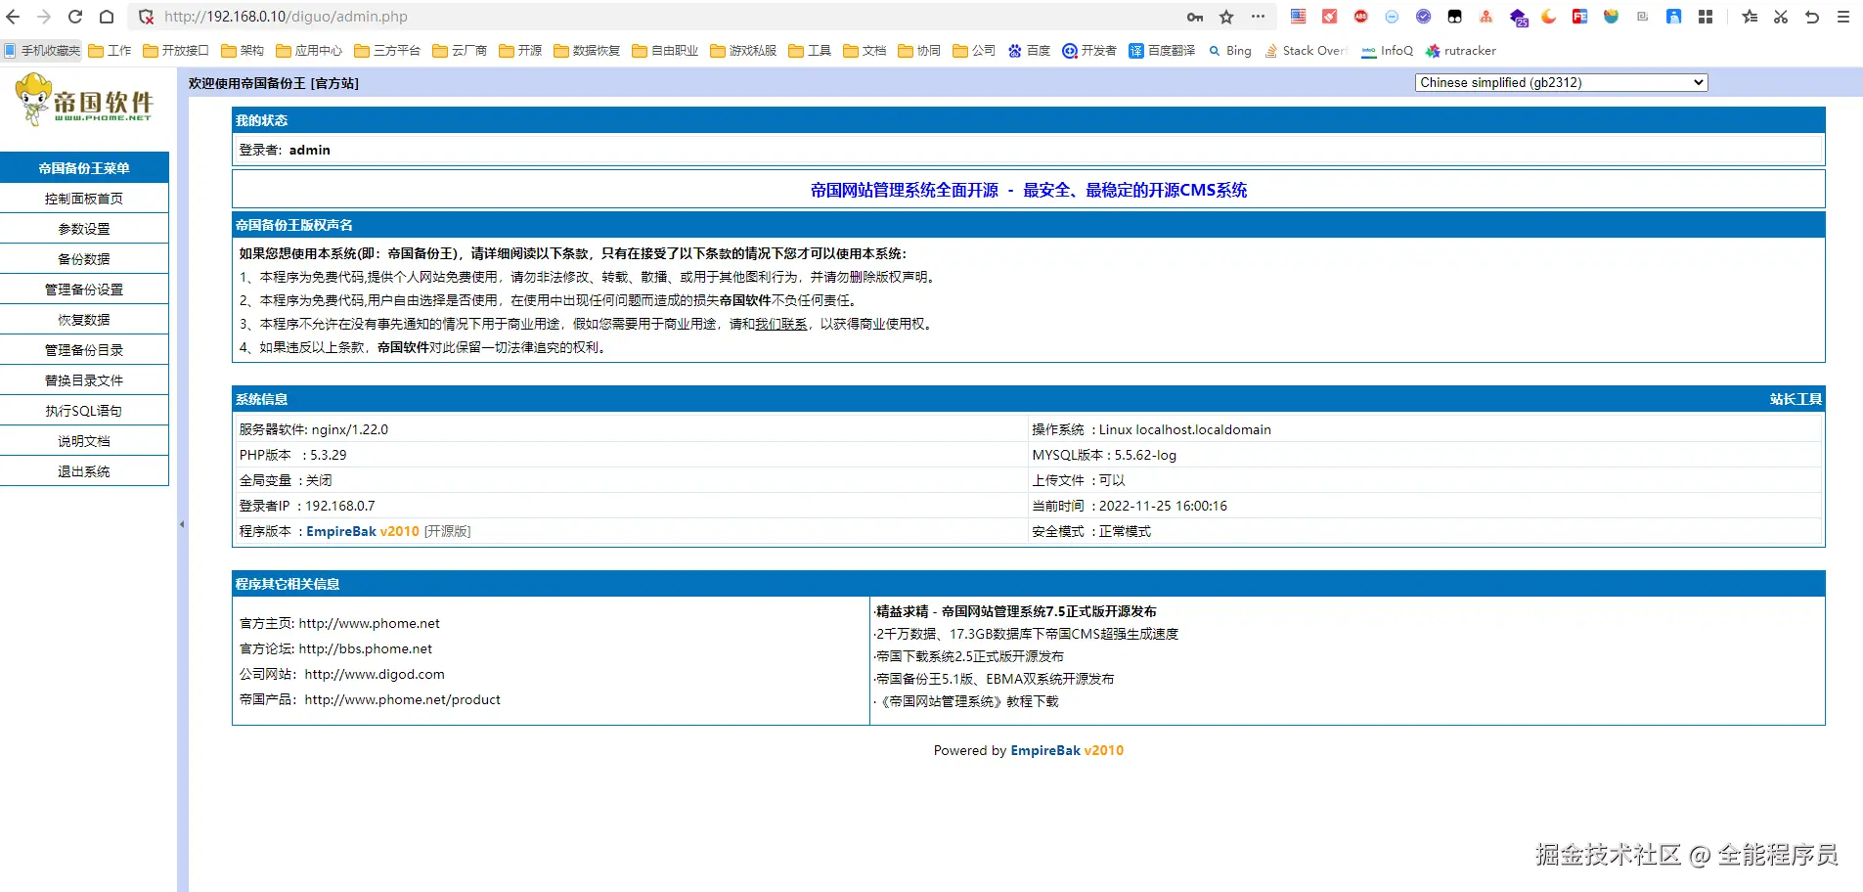Open 管理备份目录 in the sidebar
The height and width of the screenshot is (892, 1863).
[84, 350]
